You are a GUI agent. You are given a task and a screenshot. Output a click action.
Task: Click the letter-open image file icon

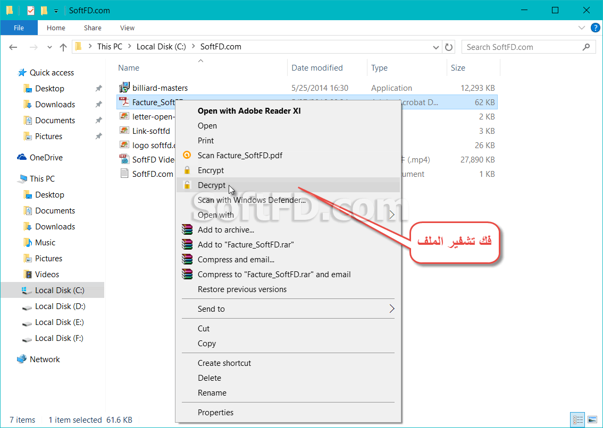click(x=124, y=116)
